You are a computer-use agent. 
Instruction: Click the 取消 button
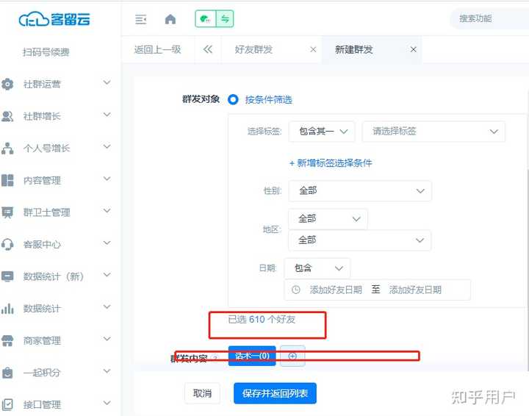click(202, 394)
